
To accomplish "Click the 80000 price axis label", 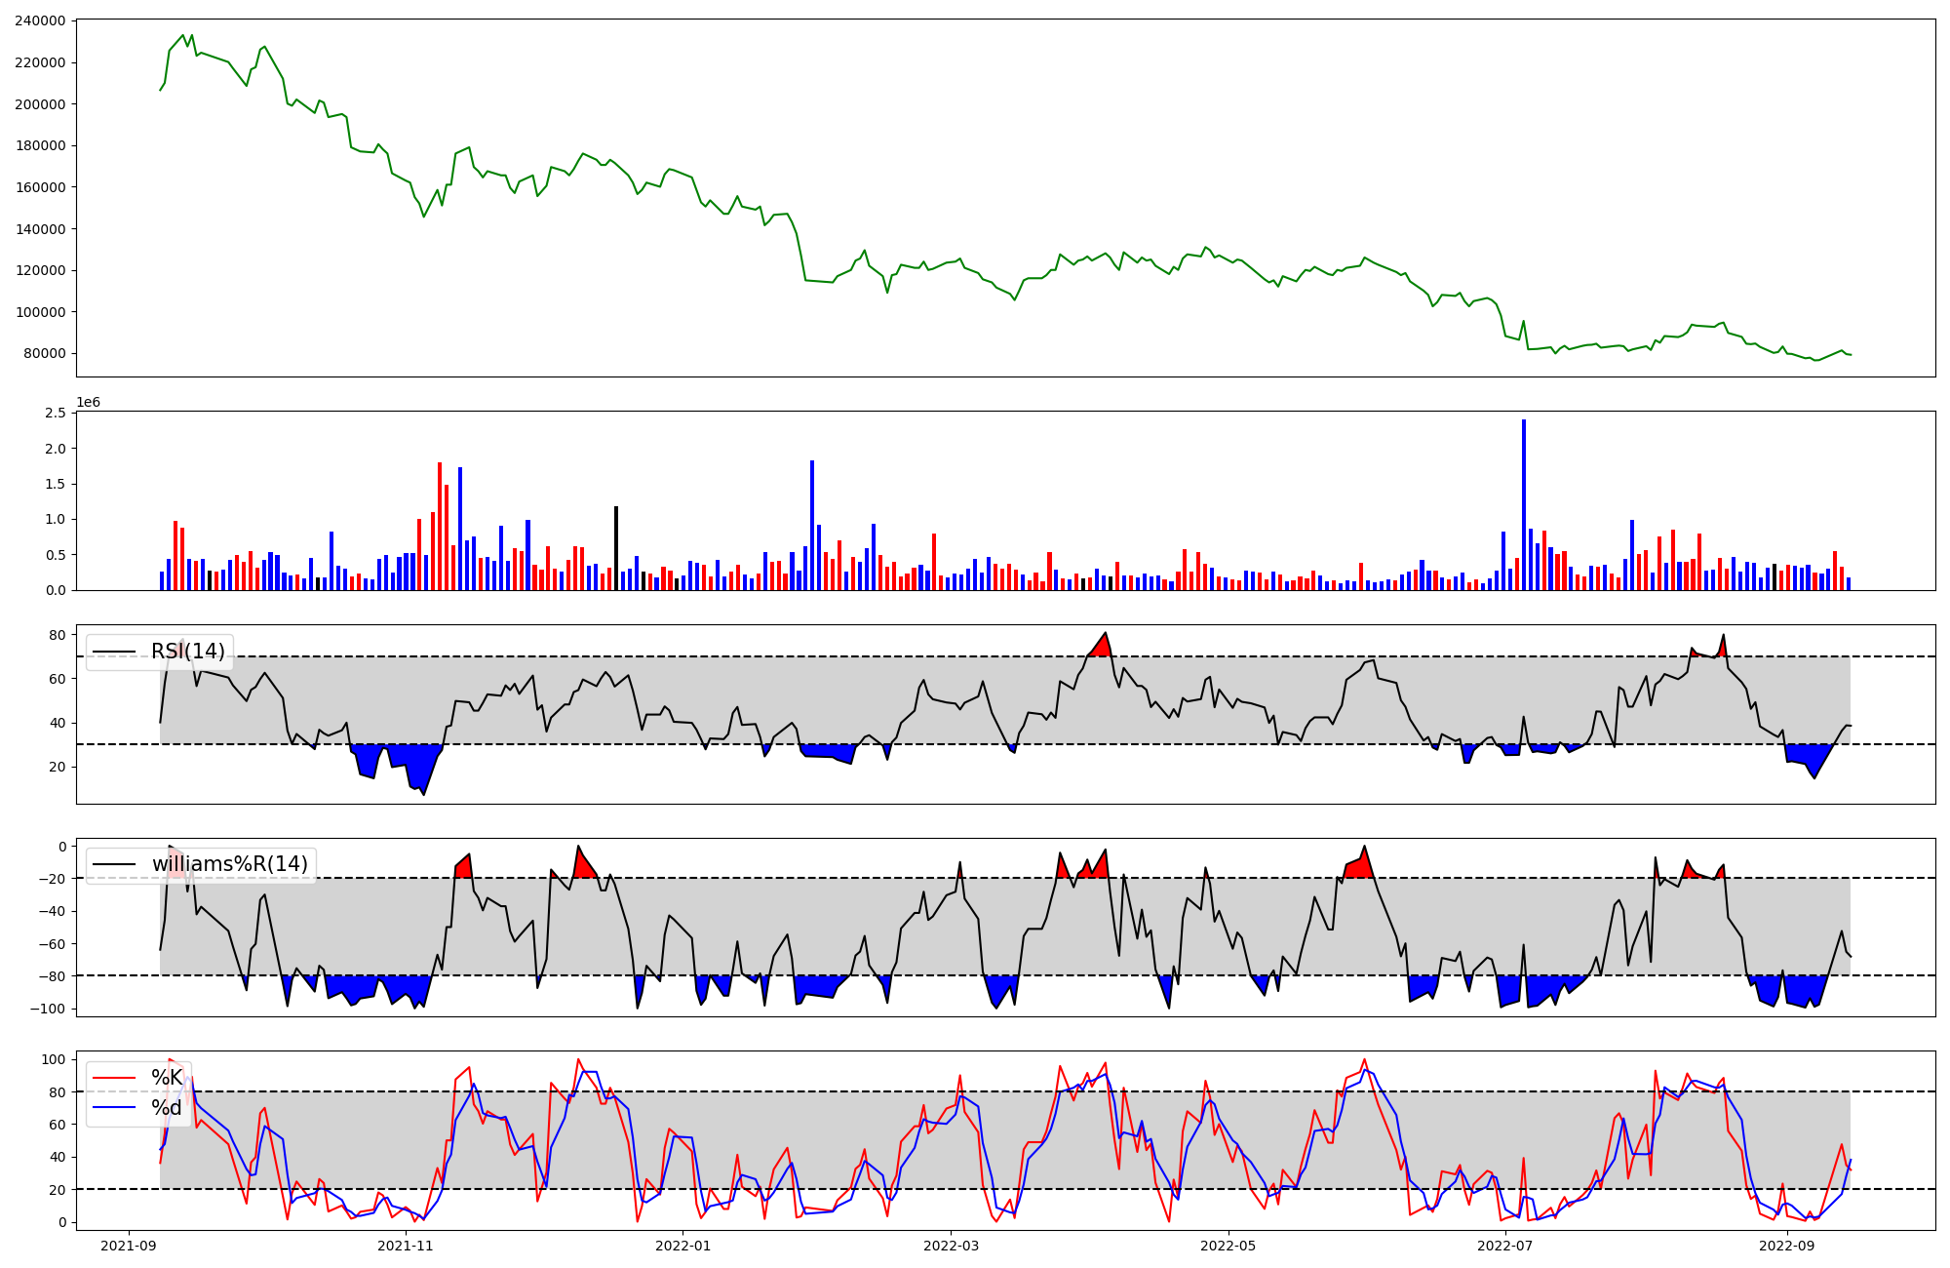I will (x=45, y=354).
